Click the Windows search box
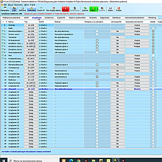162x162 pixels. pos(33,161)
